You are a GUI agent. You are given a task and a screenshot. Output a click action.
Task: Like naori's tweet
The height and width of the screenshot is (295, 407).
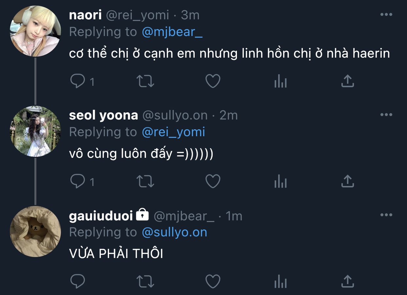click(x=213, y=81)
